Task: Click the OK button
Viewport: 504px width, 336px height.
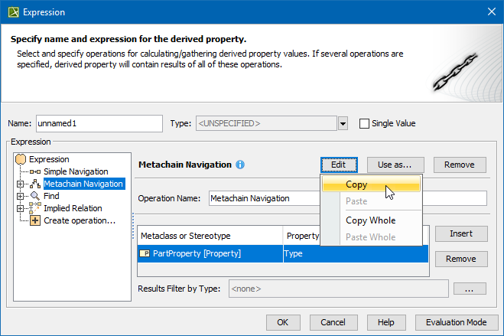Action: coord(282,322)
